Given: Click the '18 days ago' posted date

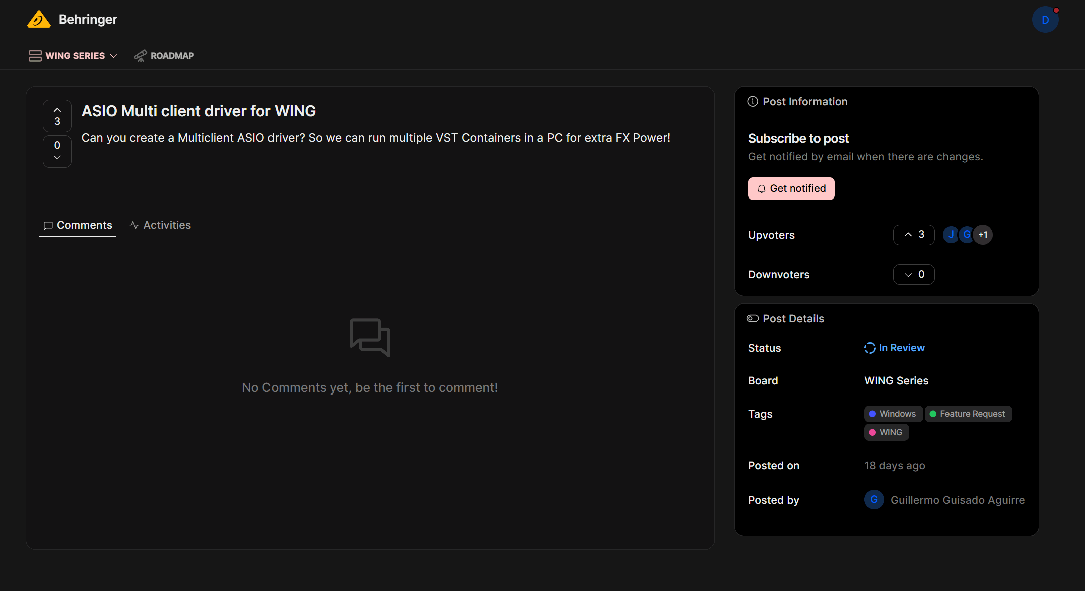Looking at the screenshot, I should click(x=894, y=466).
